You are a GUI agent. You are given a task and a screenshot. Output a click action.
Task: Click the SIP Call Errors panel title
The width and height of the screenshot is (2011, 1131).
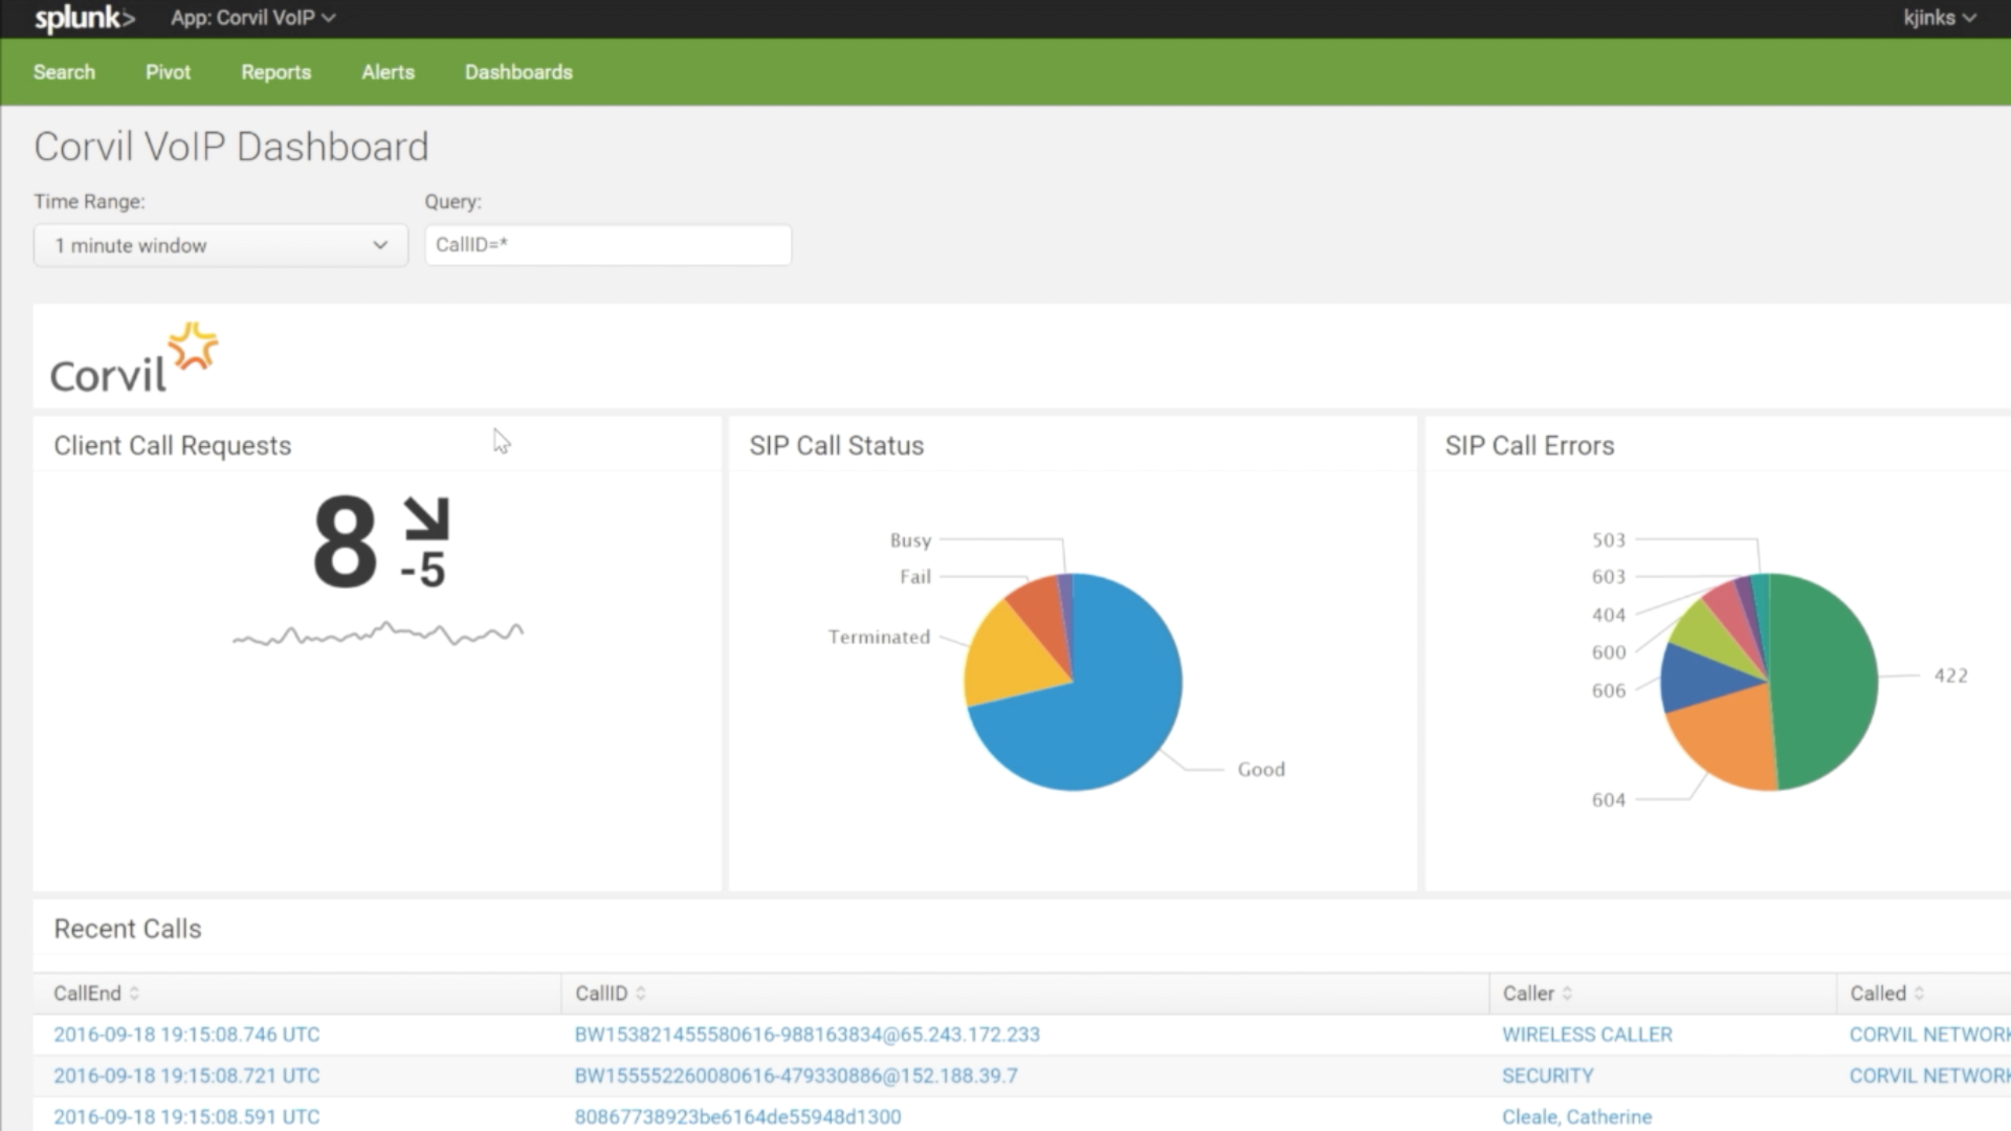(1529, 445)
